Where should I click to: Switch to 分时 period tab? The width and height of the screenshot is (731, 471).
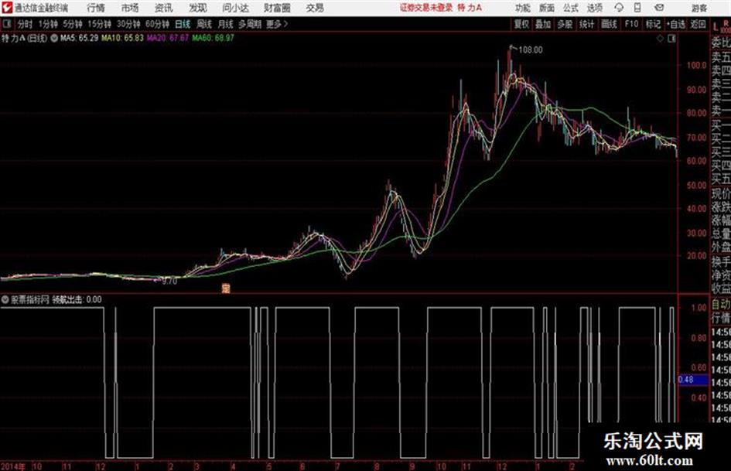(25, 24)
